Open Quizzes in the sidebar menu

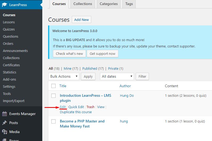point(9,29)
